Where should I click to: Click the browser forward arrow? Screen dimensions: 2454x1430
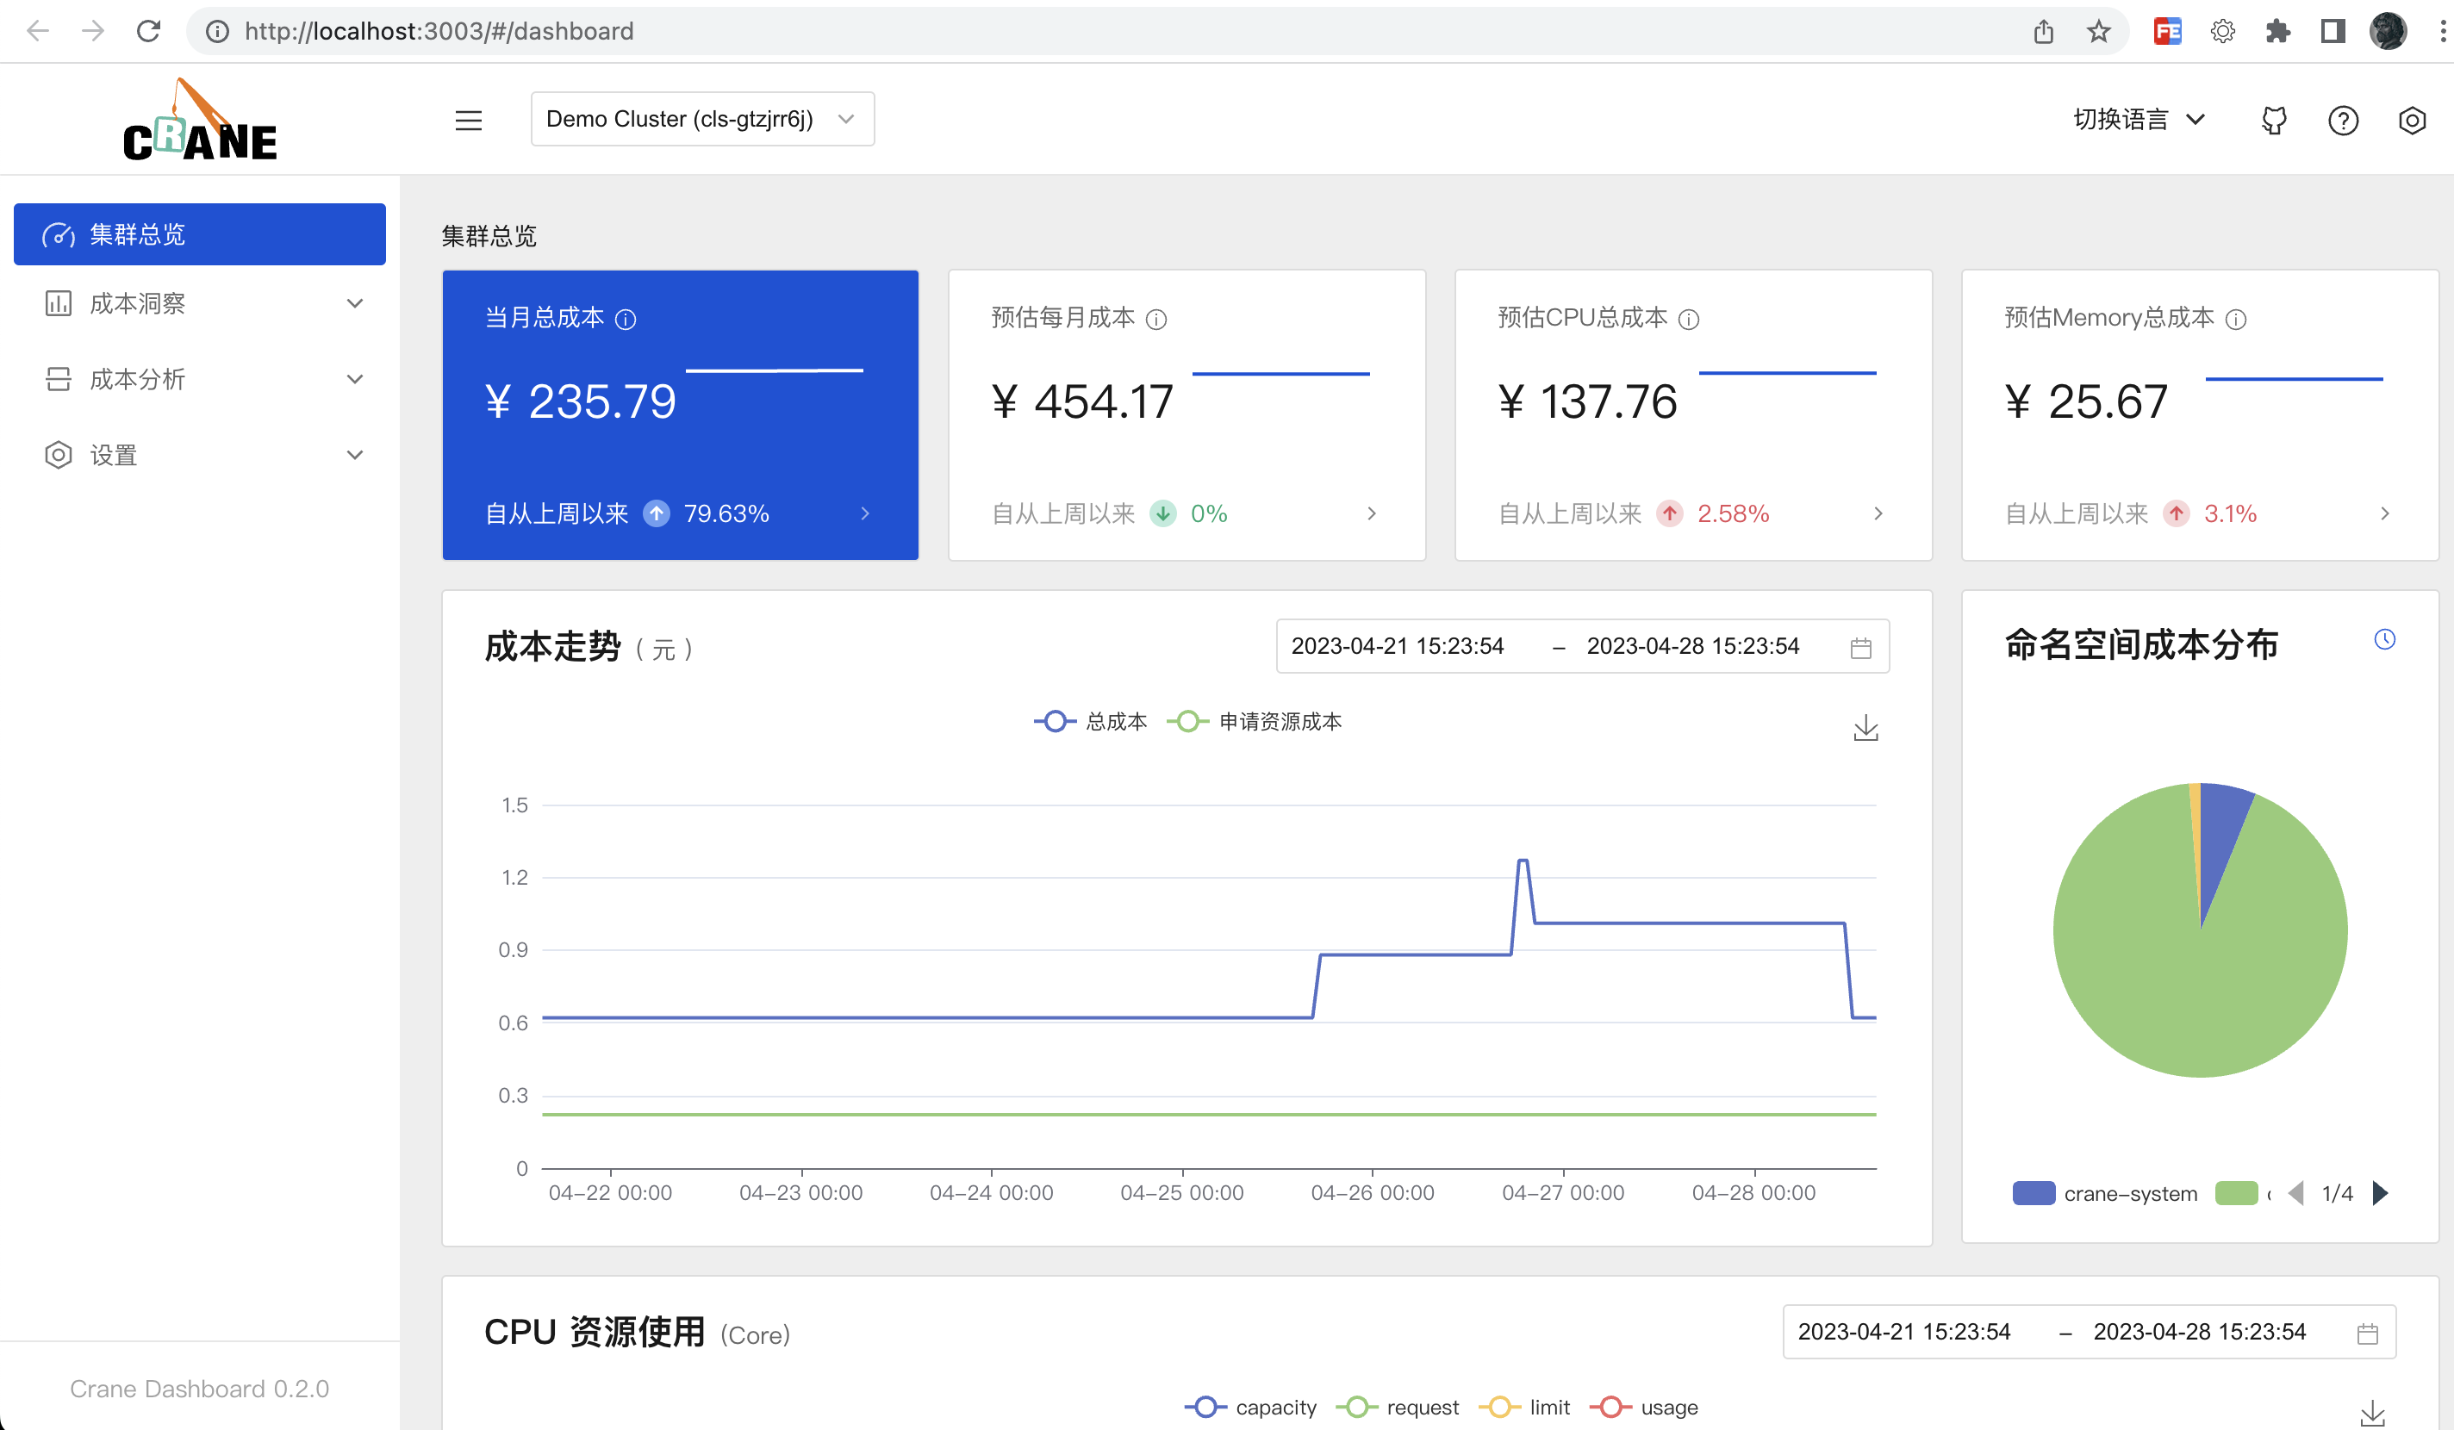(92, 31)
